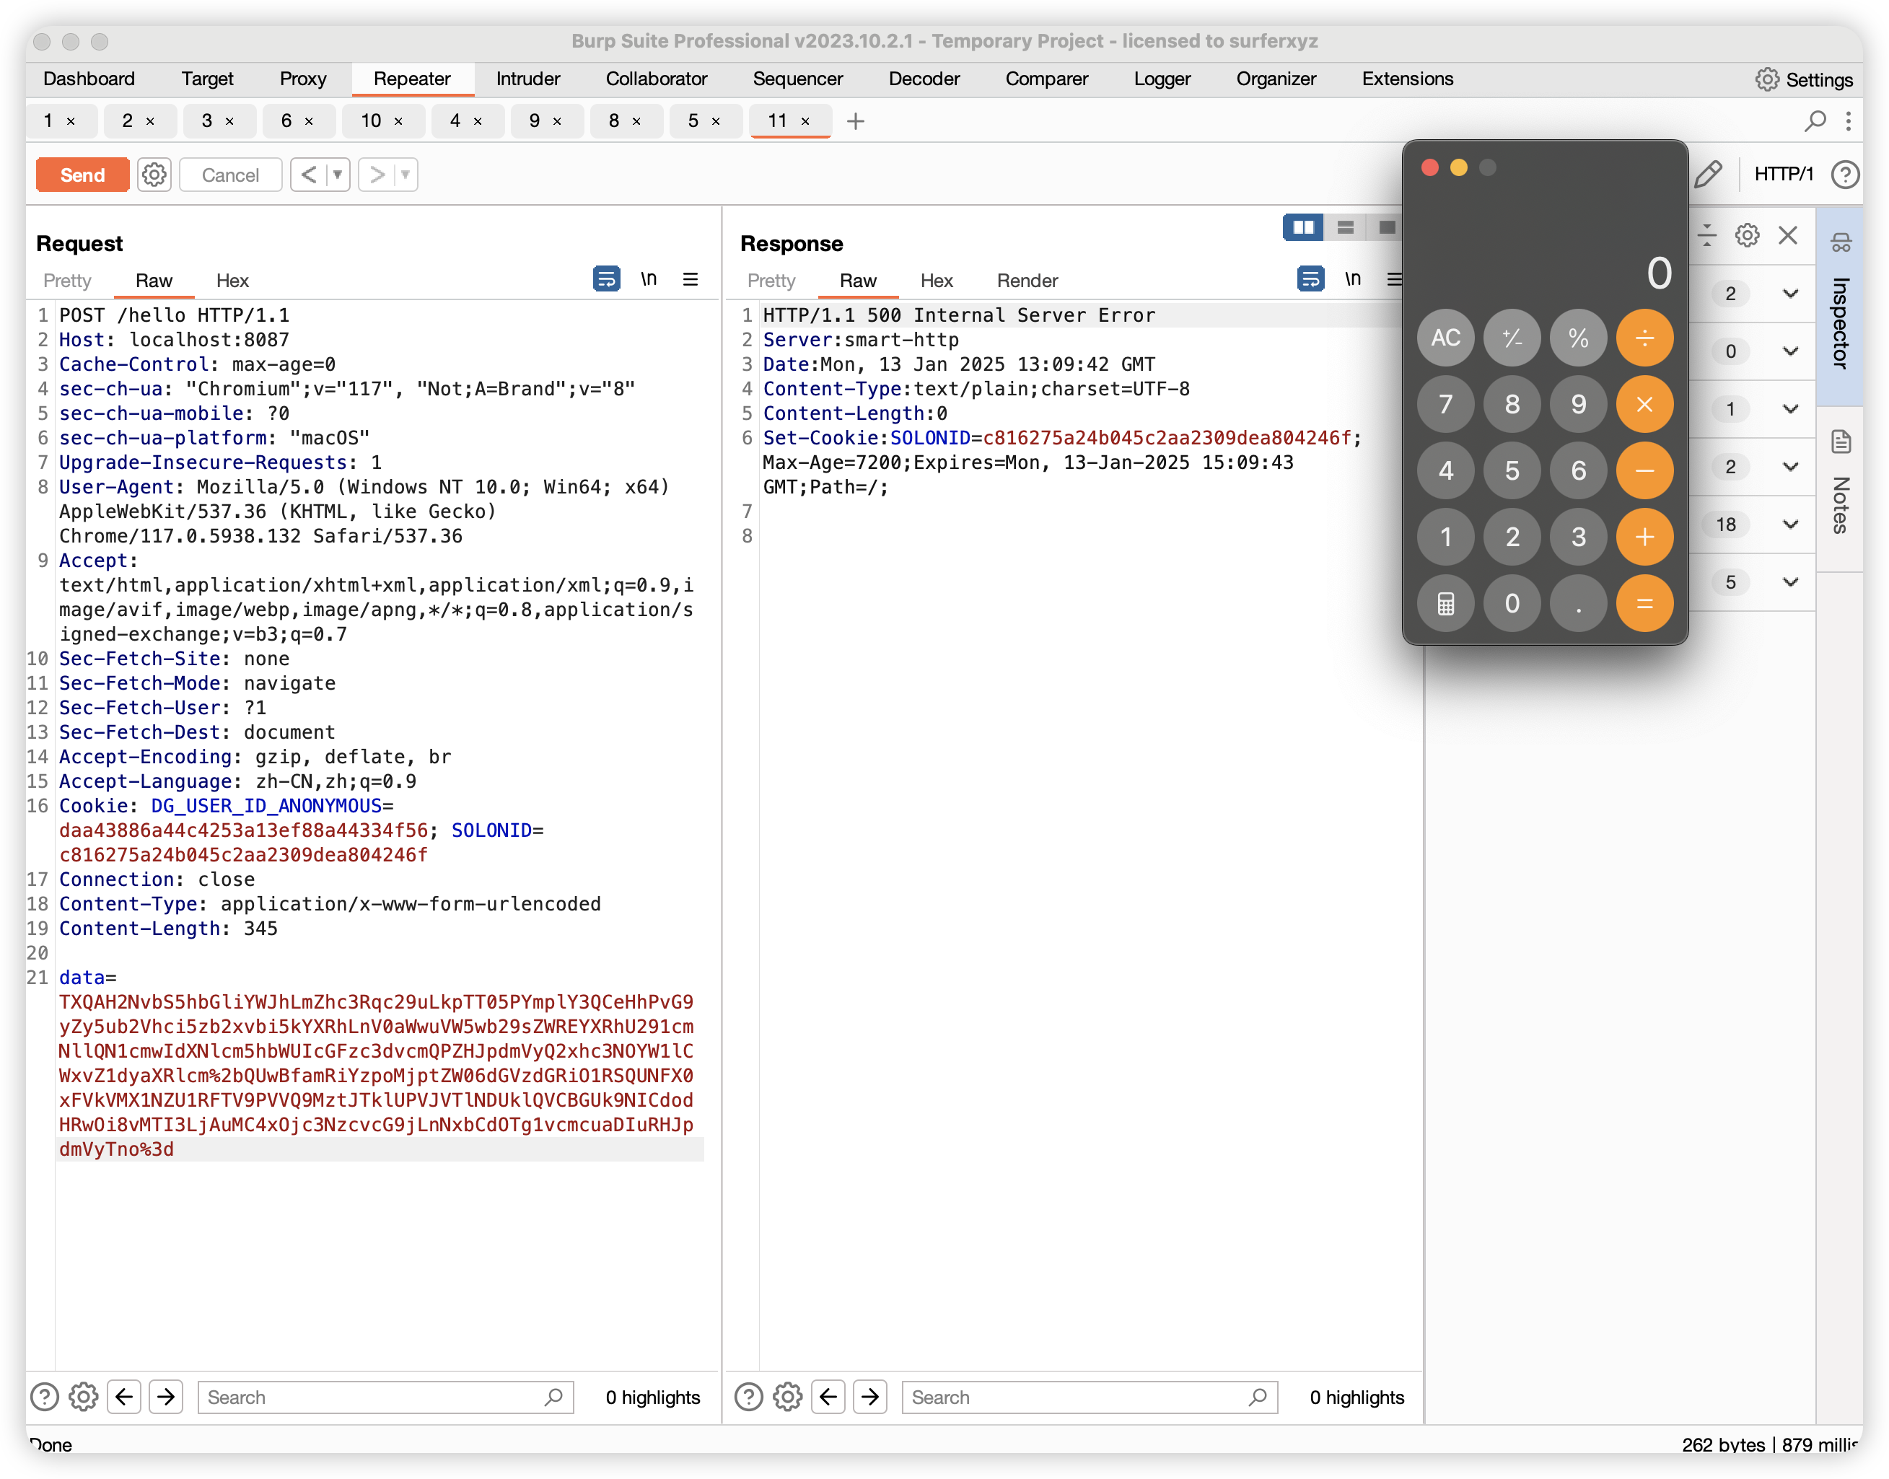The image size is (1889, 1479).
Task: Open Inspector settings gear
Action: pyautogui.click(x=1747, y=234)
